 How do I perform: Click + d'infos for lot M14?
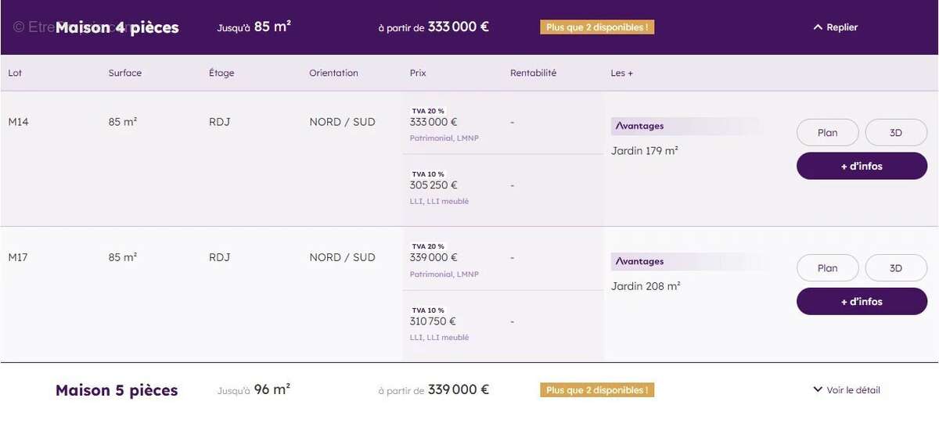[862, 166]
